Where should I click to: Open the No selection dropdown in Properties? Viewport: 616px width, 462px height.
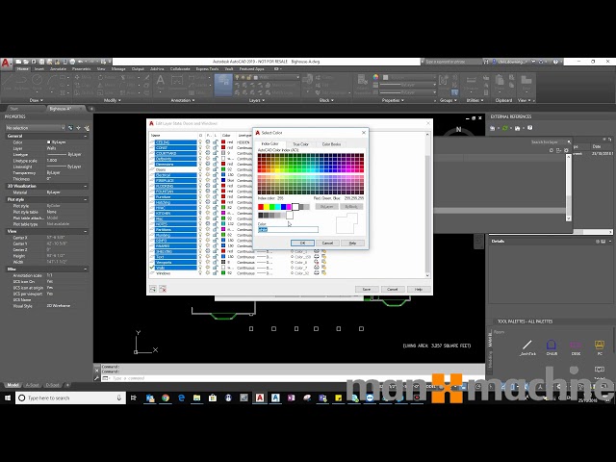coord(36,128)
